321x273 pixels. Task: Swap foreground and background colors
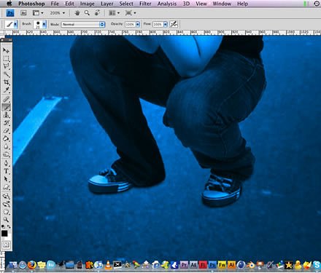tap(9, 226)
